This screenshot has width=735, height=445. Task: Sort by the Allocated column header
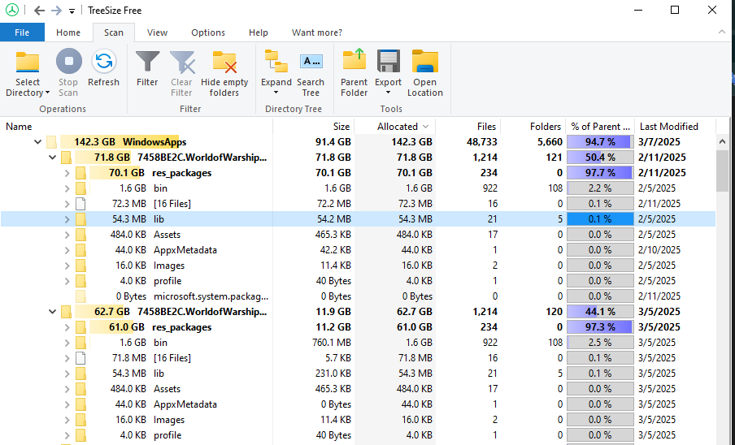coord(394,127)
